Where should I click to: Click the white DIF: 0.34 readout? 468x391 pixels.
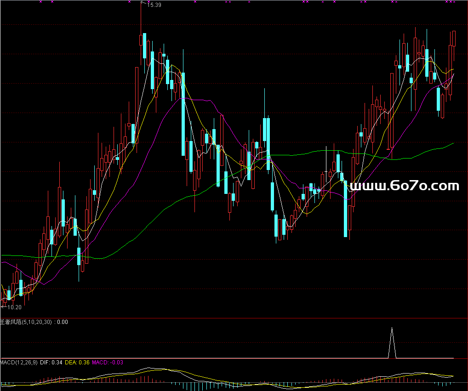(x=51, y=363)
